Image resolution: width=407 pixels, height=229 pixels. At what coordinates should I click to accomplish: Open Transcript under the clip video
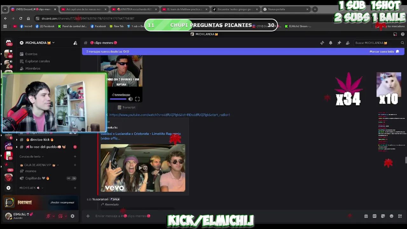pyautogui.click(x=127, y=108)
